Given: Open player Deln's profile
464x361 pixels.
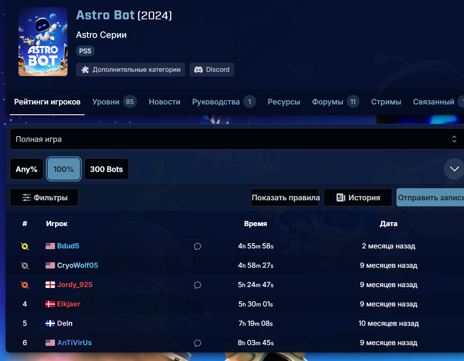Looking at the screenshot, I should click(x=65, y=323).
